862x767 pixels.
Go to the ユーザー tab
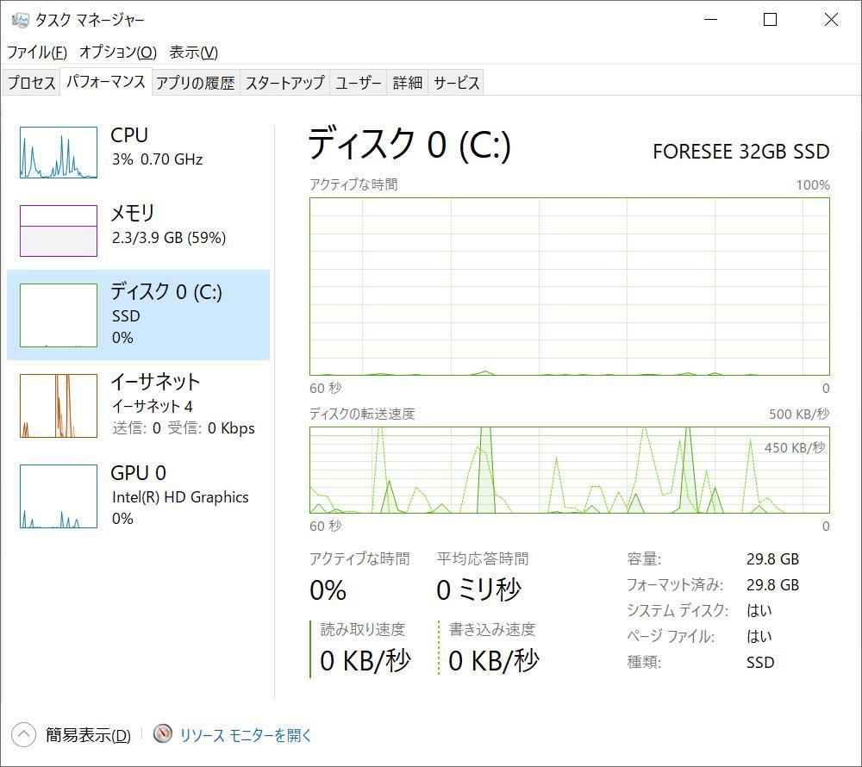pyautogui.click(x=359, y=83)
